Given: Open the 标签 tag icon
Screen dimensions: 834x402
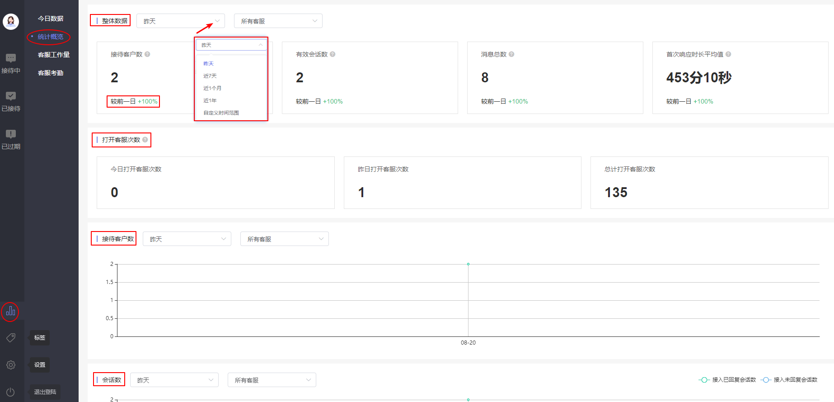Looking at the screenshot, I should click(11, 338).
